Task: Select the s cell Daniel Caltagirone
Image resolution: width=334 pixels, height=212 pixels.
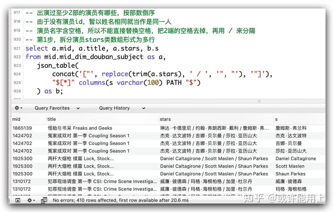Action: pyautogui.click(x=296, y=159)
